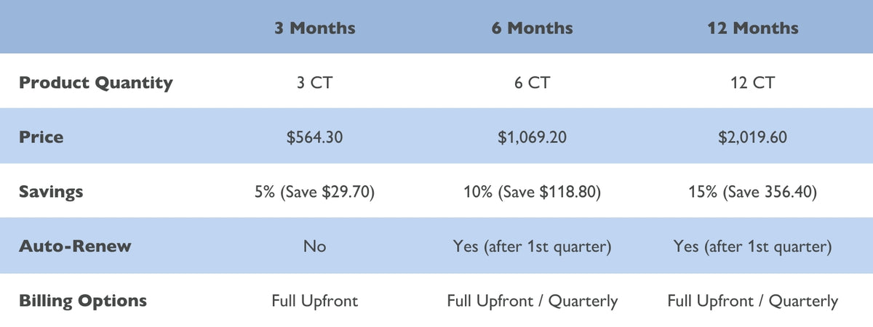Click the Billing Options row label
This screenshot has width=873, height=327.
click(83, 301)
